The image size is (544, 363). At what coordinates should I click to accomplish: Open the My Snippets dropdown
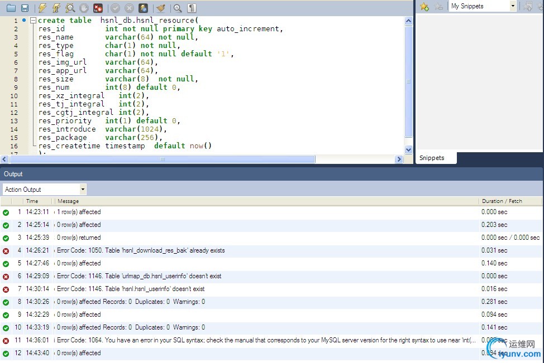512,6
